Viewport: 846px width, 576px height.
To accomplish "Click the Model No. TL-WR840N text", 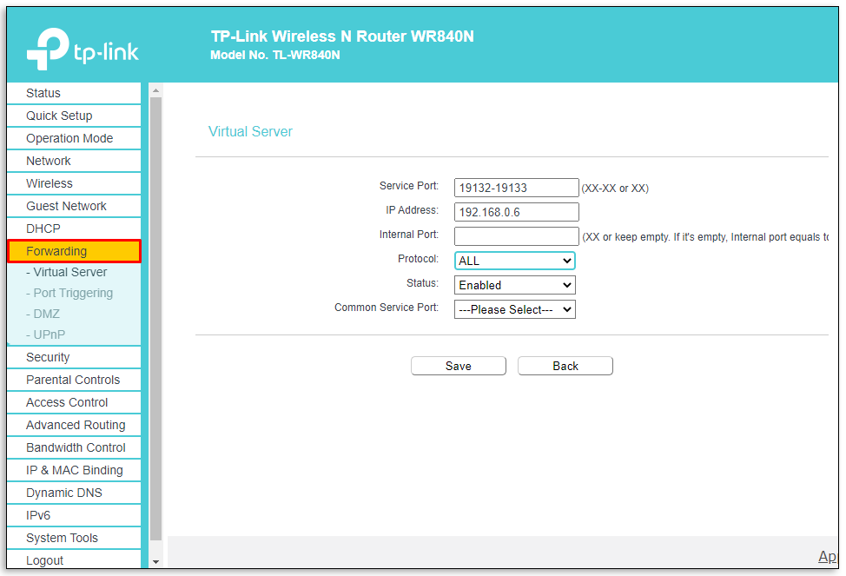I will [275, 55].
